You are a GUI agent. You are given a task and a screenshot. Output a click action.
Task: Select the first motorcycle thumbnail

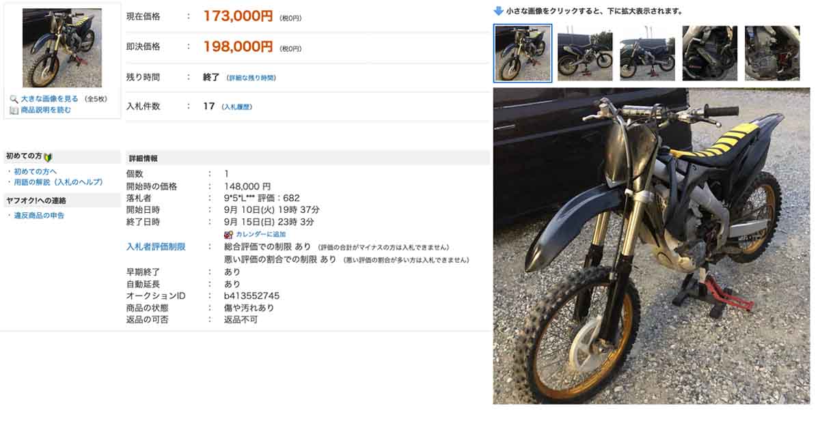pos(523,53)
